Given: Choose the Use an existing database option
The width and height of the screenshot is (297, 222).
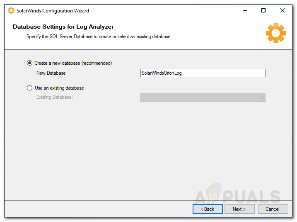Looking at the screenshot, I should coord(29,88).
